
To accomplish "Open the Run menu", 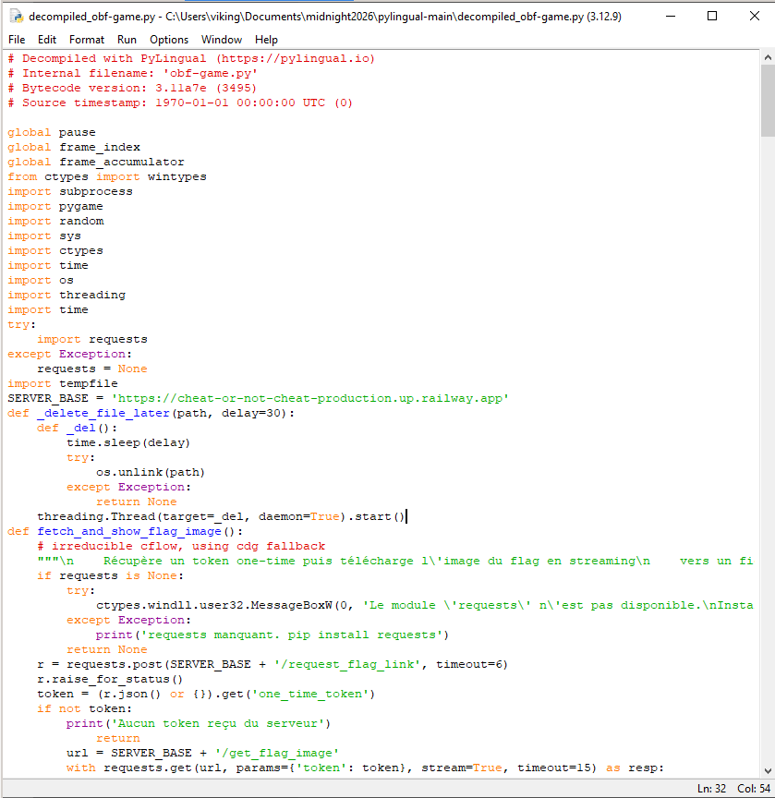I will click(x=127, y=40).
